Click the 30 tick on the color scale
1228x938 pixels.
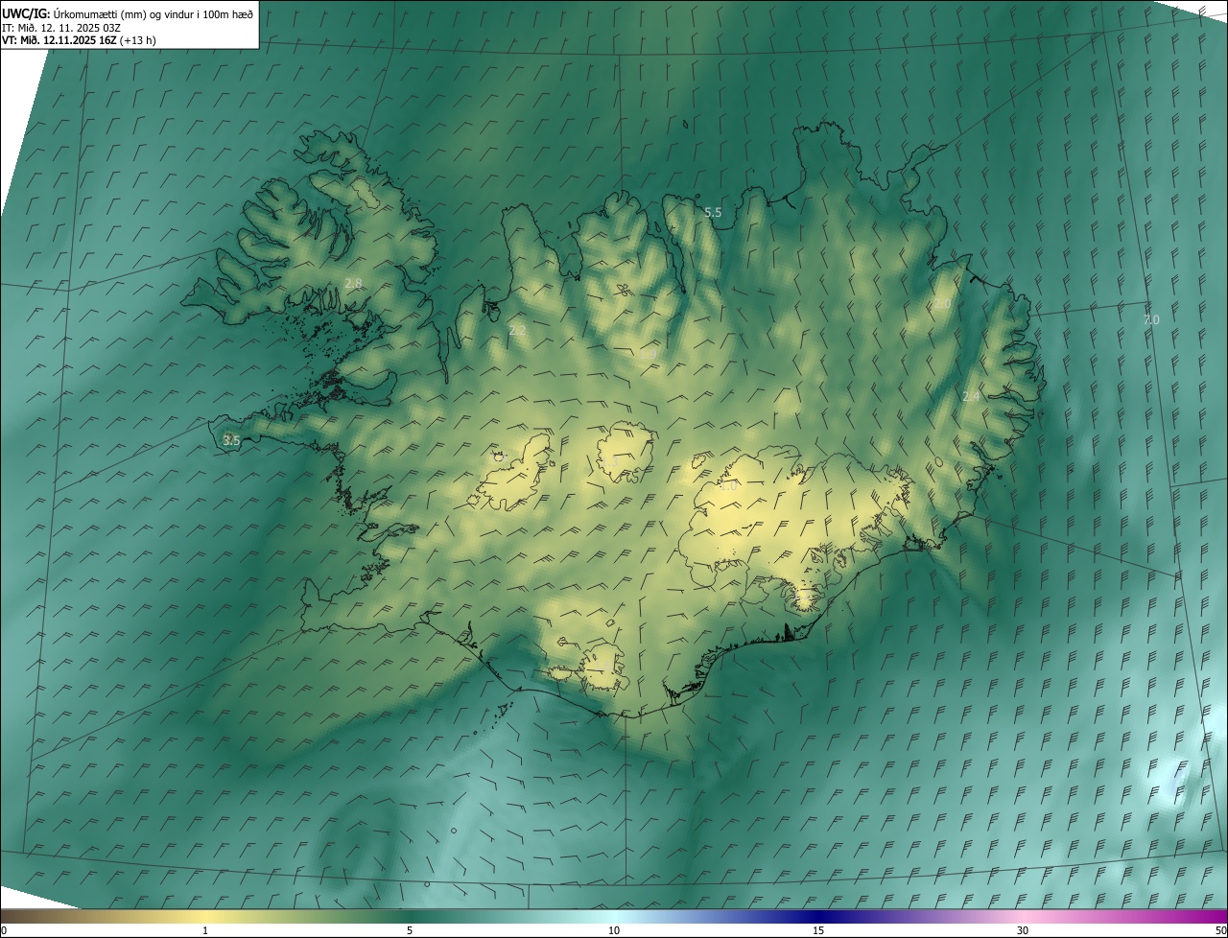coord(1023,930)
